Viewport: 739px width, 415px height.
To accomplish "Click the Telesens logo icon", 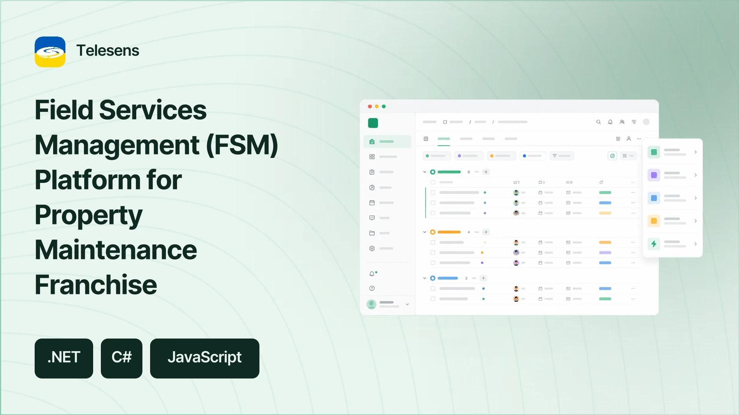I will point(50,52).
